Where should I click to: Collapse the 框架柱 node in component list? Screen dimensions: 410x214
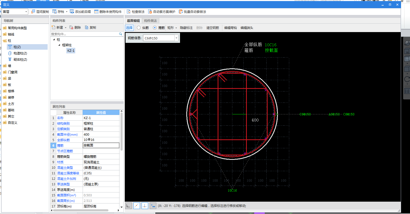pyautogui.click(x=59, y=45)
